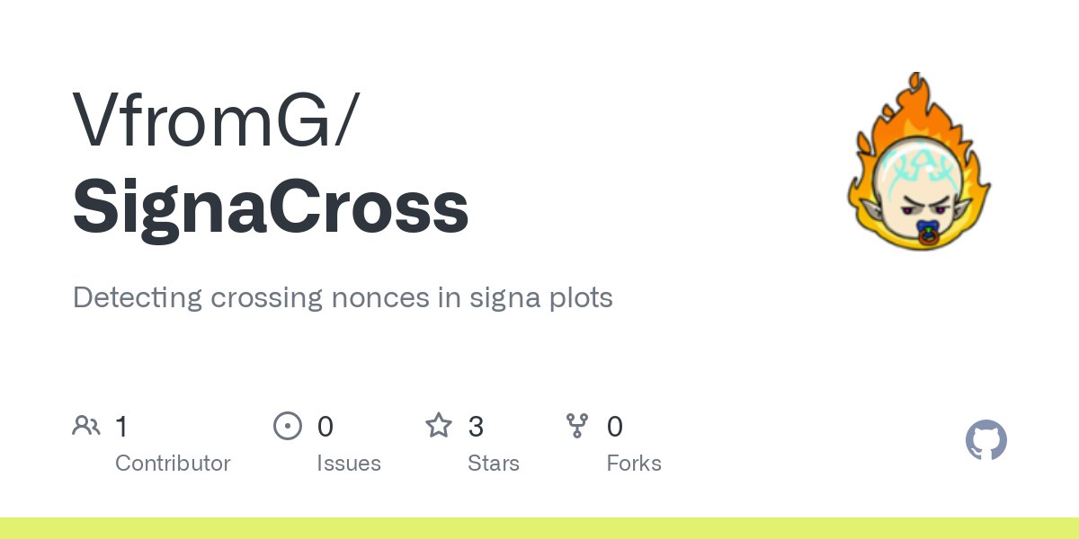Click the repository description text
The image size is (1079, 539).
(x=343, y=297)
